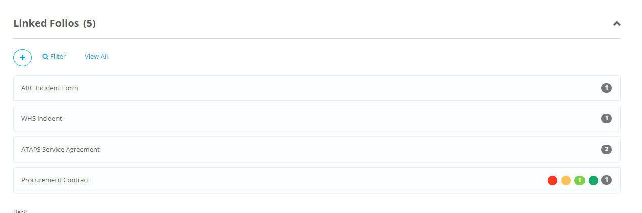Click the light green badge showing 1
642x213 pixels.
[579, 180]
